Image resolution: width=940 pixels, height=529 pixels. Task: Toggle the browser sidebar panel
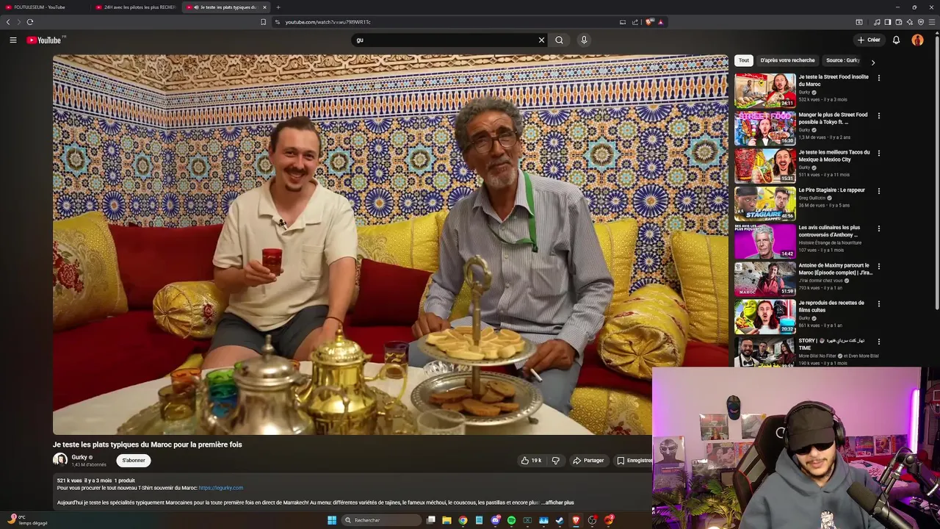(888, 22)
